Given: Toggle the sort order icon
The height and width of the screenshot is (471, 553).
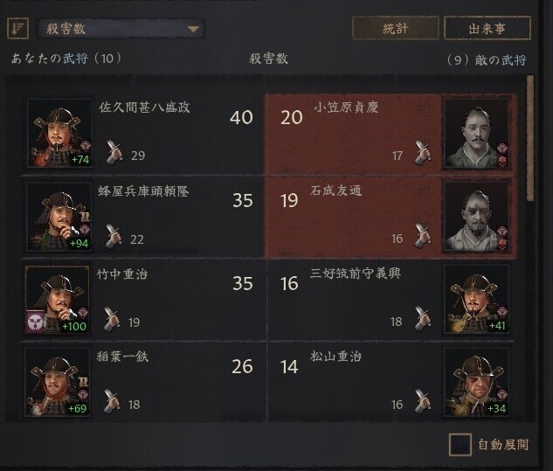Looking at the screenshot, I should click(x=17, y=28).
